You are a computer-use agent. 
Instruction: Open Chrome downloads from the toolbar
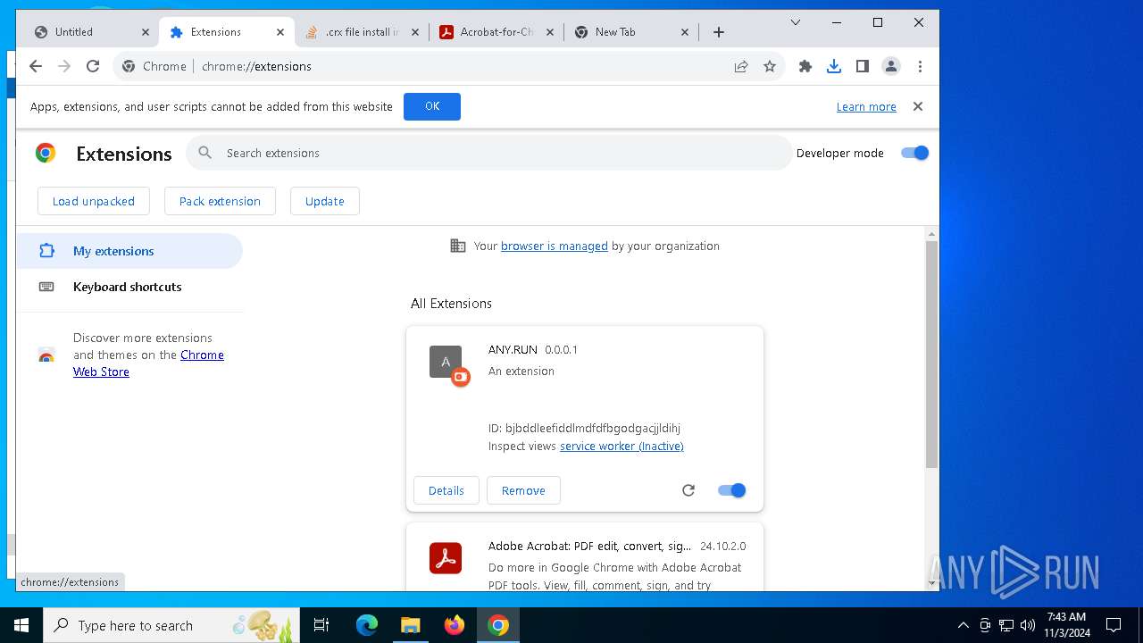coord(834,66)
